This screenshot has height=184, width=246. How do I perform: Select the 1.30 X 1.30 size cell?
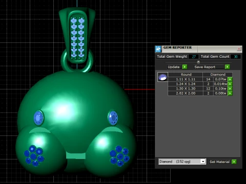coord(186,88)
